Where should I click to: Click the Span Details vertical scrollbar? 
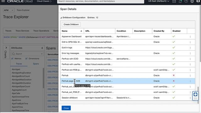[198, 95]
